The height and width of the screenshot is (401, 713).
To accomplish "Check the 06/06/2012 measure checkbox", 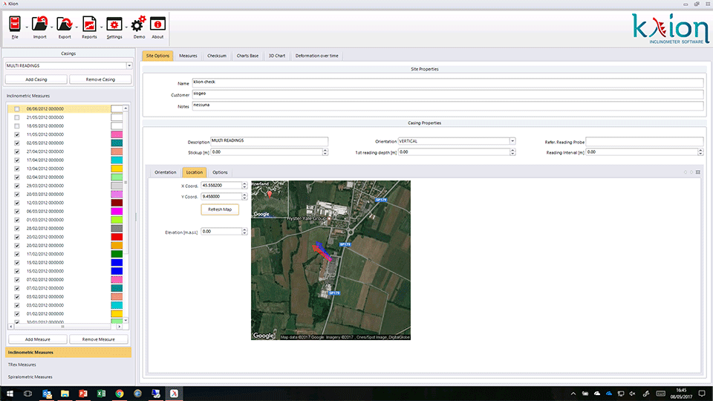I will 17,108.
